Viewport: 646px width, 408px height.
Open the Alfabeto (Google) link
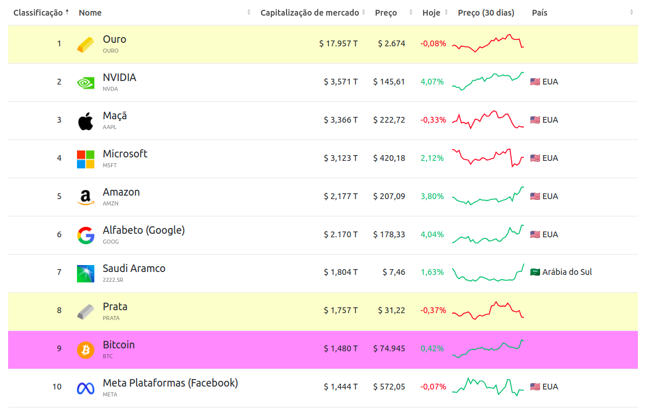144,230
